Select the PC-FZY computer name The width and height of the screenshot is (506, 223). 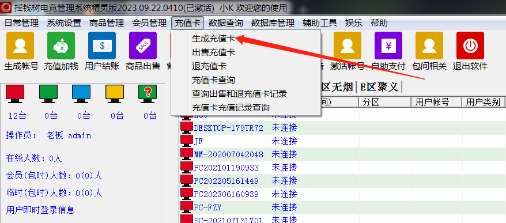click(x=207, y=207)
